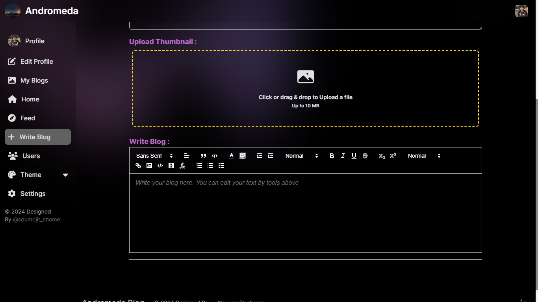The width and height of the screenshot is (538, 302).
Task: Open the Feed page
Action: 38,118
